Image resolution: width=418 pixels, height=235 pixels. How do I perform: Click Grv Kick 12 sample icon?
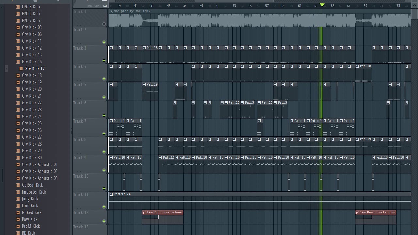point(18,48)
